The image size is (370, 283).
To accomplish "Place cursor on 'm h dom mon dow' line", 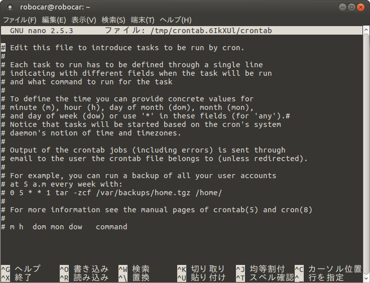I will (x=64, y=227).
